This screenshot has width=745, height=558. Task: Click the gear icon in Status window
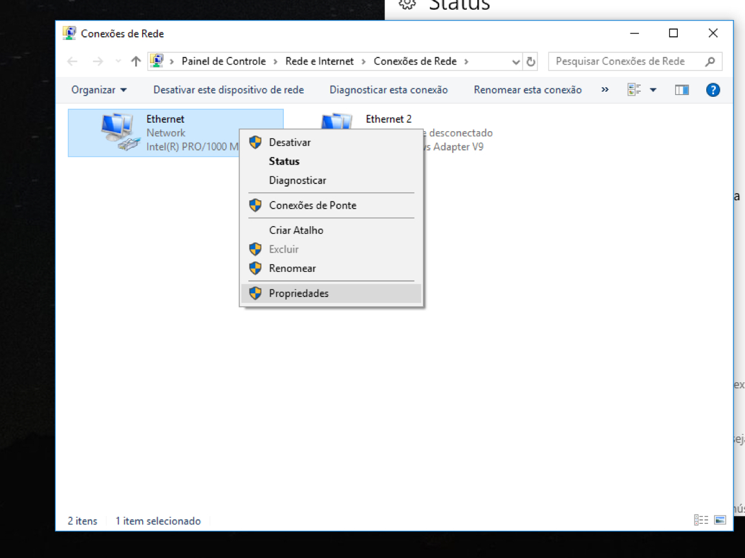407,4
